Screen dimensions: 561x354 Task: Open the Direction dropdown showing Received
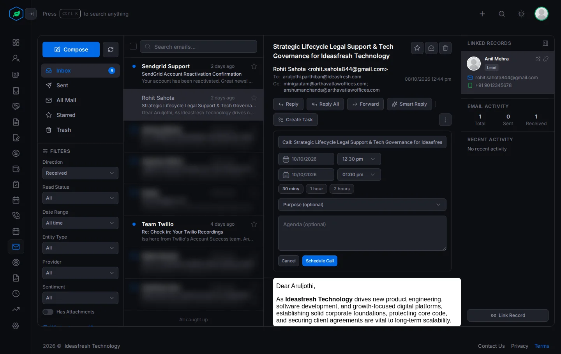point(80,173)
